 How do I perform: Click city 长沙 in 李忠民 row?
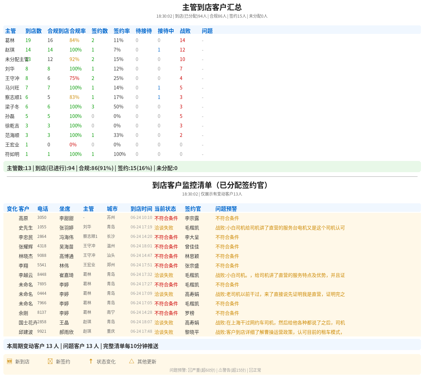[111, 237]
